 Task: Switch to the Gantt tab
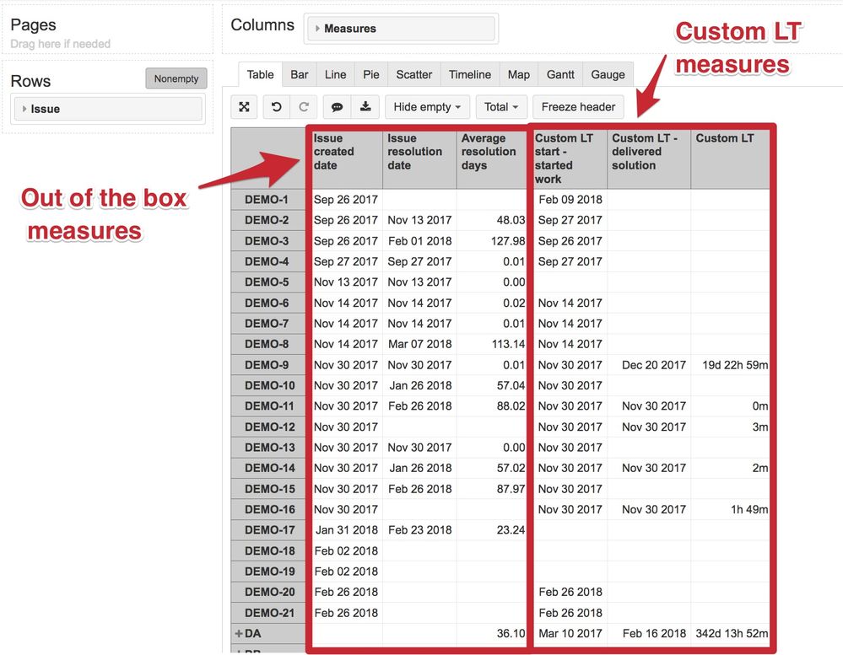click(x=561, y=75)
